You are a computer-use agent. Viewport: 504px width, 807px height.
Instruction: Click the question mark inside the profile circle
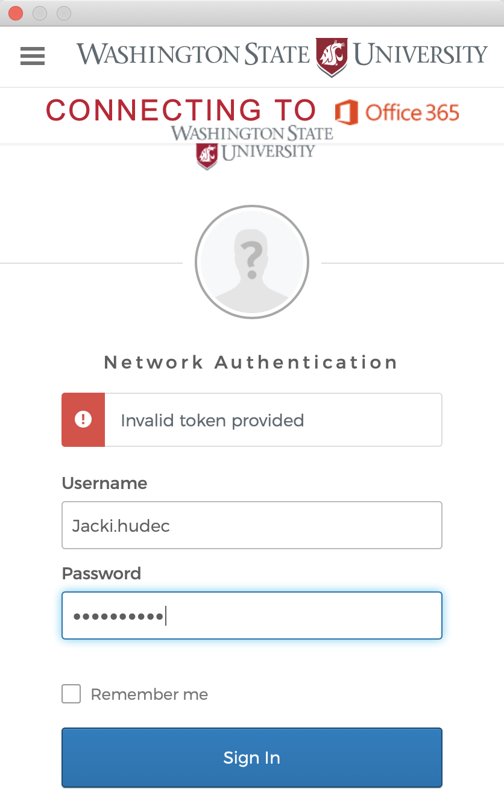point(251,259)
